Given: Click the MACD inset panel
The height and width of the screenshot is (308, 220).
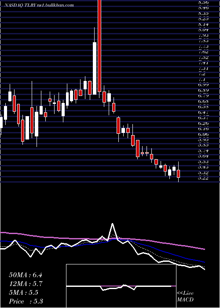Looking at the screenshot, I should tap(121, 286).
